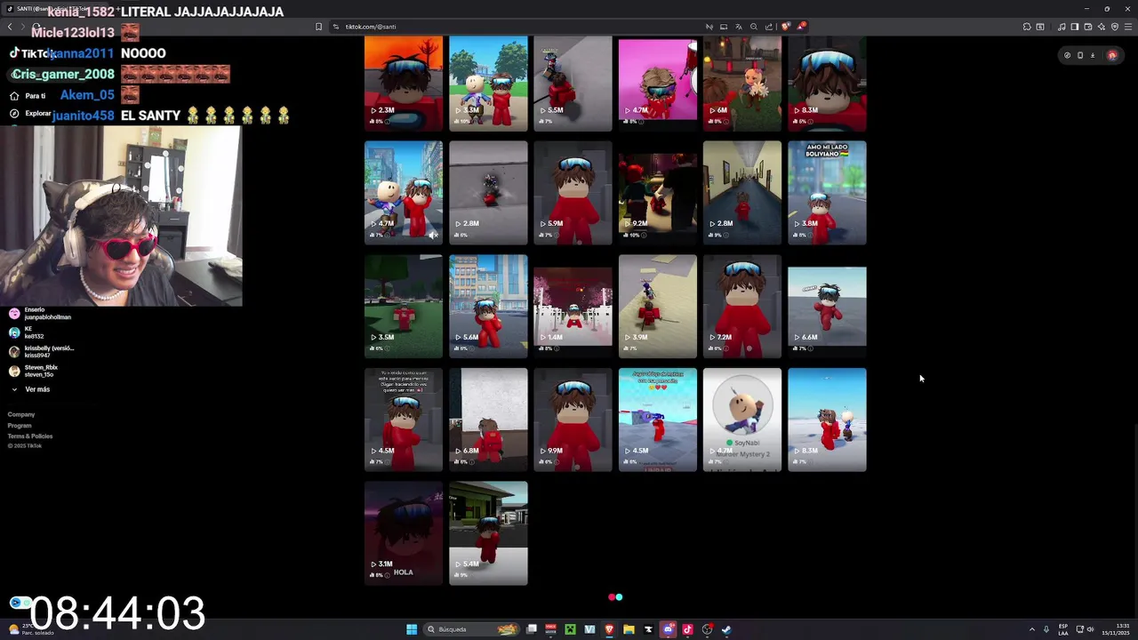Open the video with 5.4M views
Screen dimensions: 1138x640
tap(488, 533)
